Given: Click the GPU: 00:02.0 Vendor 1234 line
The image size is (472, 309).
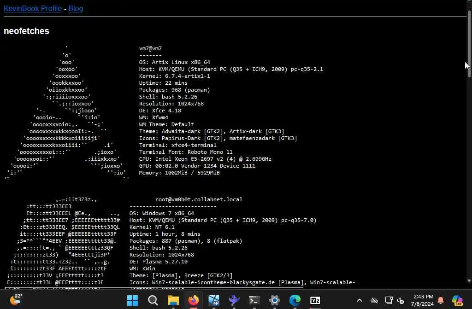Looking at the screenshot, I should 197,166.
